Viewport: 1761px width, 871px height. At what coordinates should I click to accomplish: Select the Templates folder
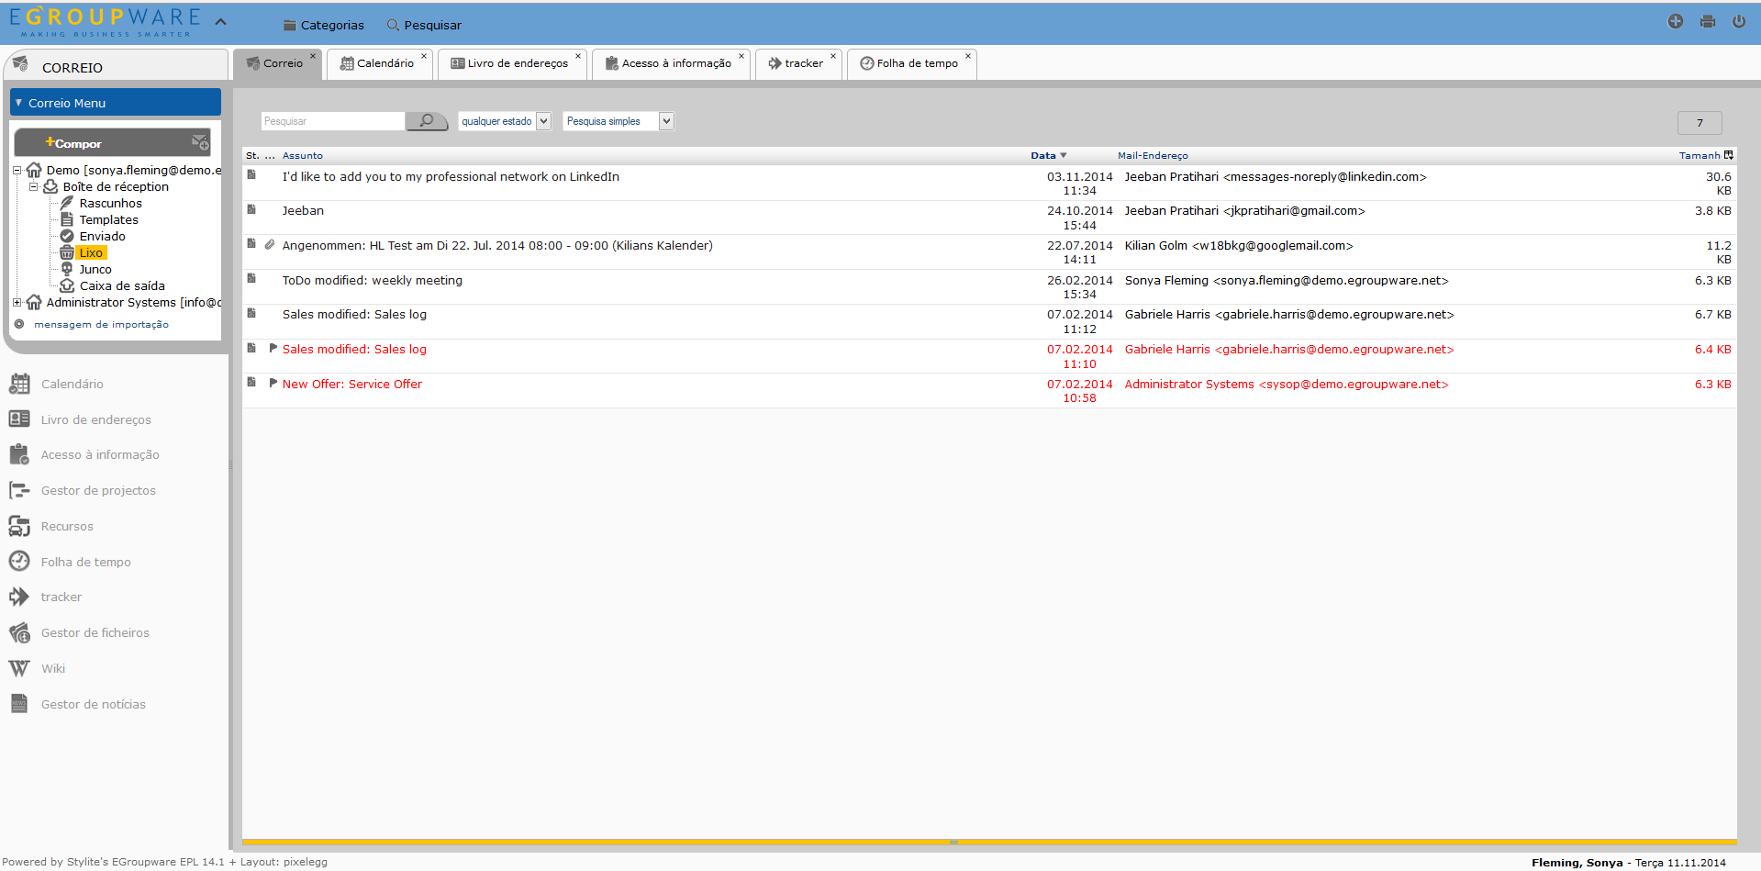[x=108, y=219]
